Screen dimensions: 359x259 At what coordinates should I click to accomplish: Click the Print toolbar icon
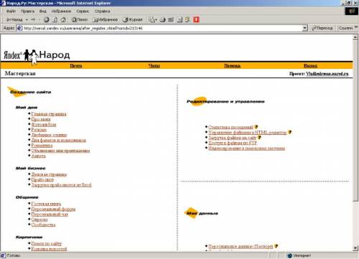[x=163, y=19]
